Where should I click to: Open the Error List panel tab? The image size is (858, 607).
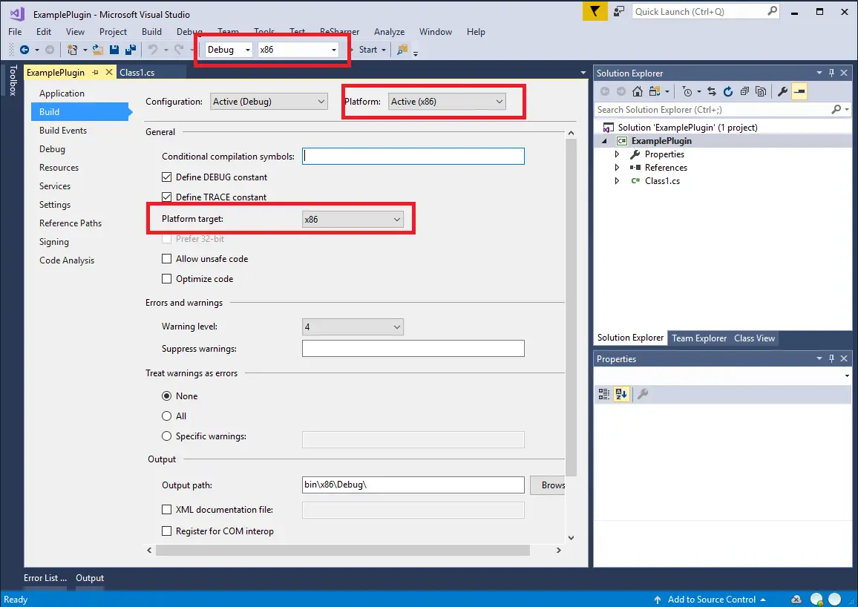click(x=45, y=578)
